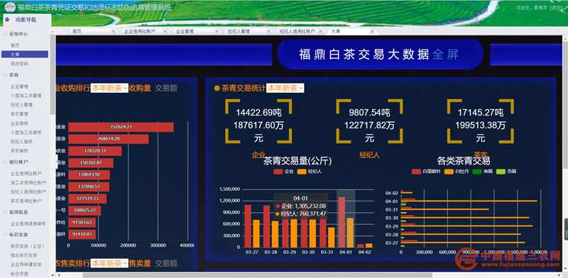This screenshot has height=278, width=568.
Task: Click the 268614.28 bar in the ranking chart
Action: 109,139
